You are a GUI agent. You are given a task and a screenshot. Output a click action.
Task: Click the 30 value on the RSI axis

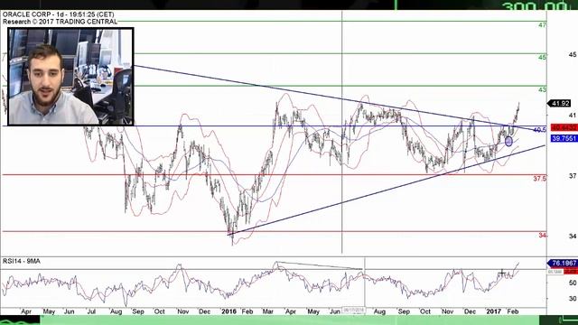tap(573, 299)
